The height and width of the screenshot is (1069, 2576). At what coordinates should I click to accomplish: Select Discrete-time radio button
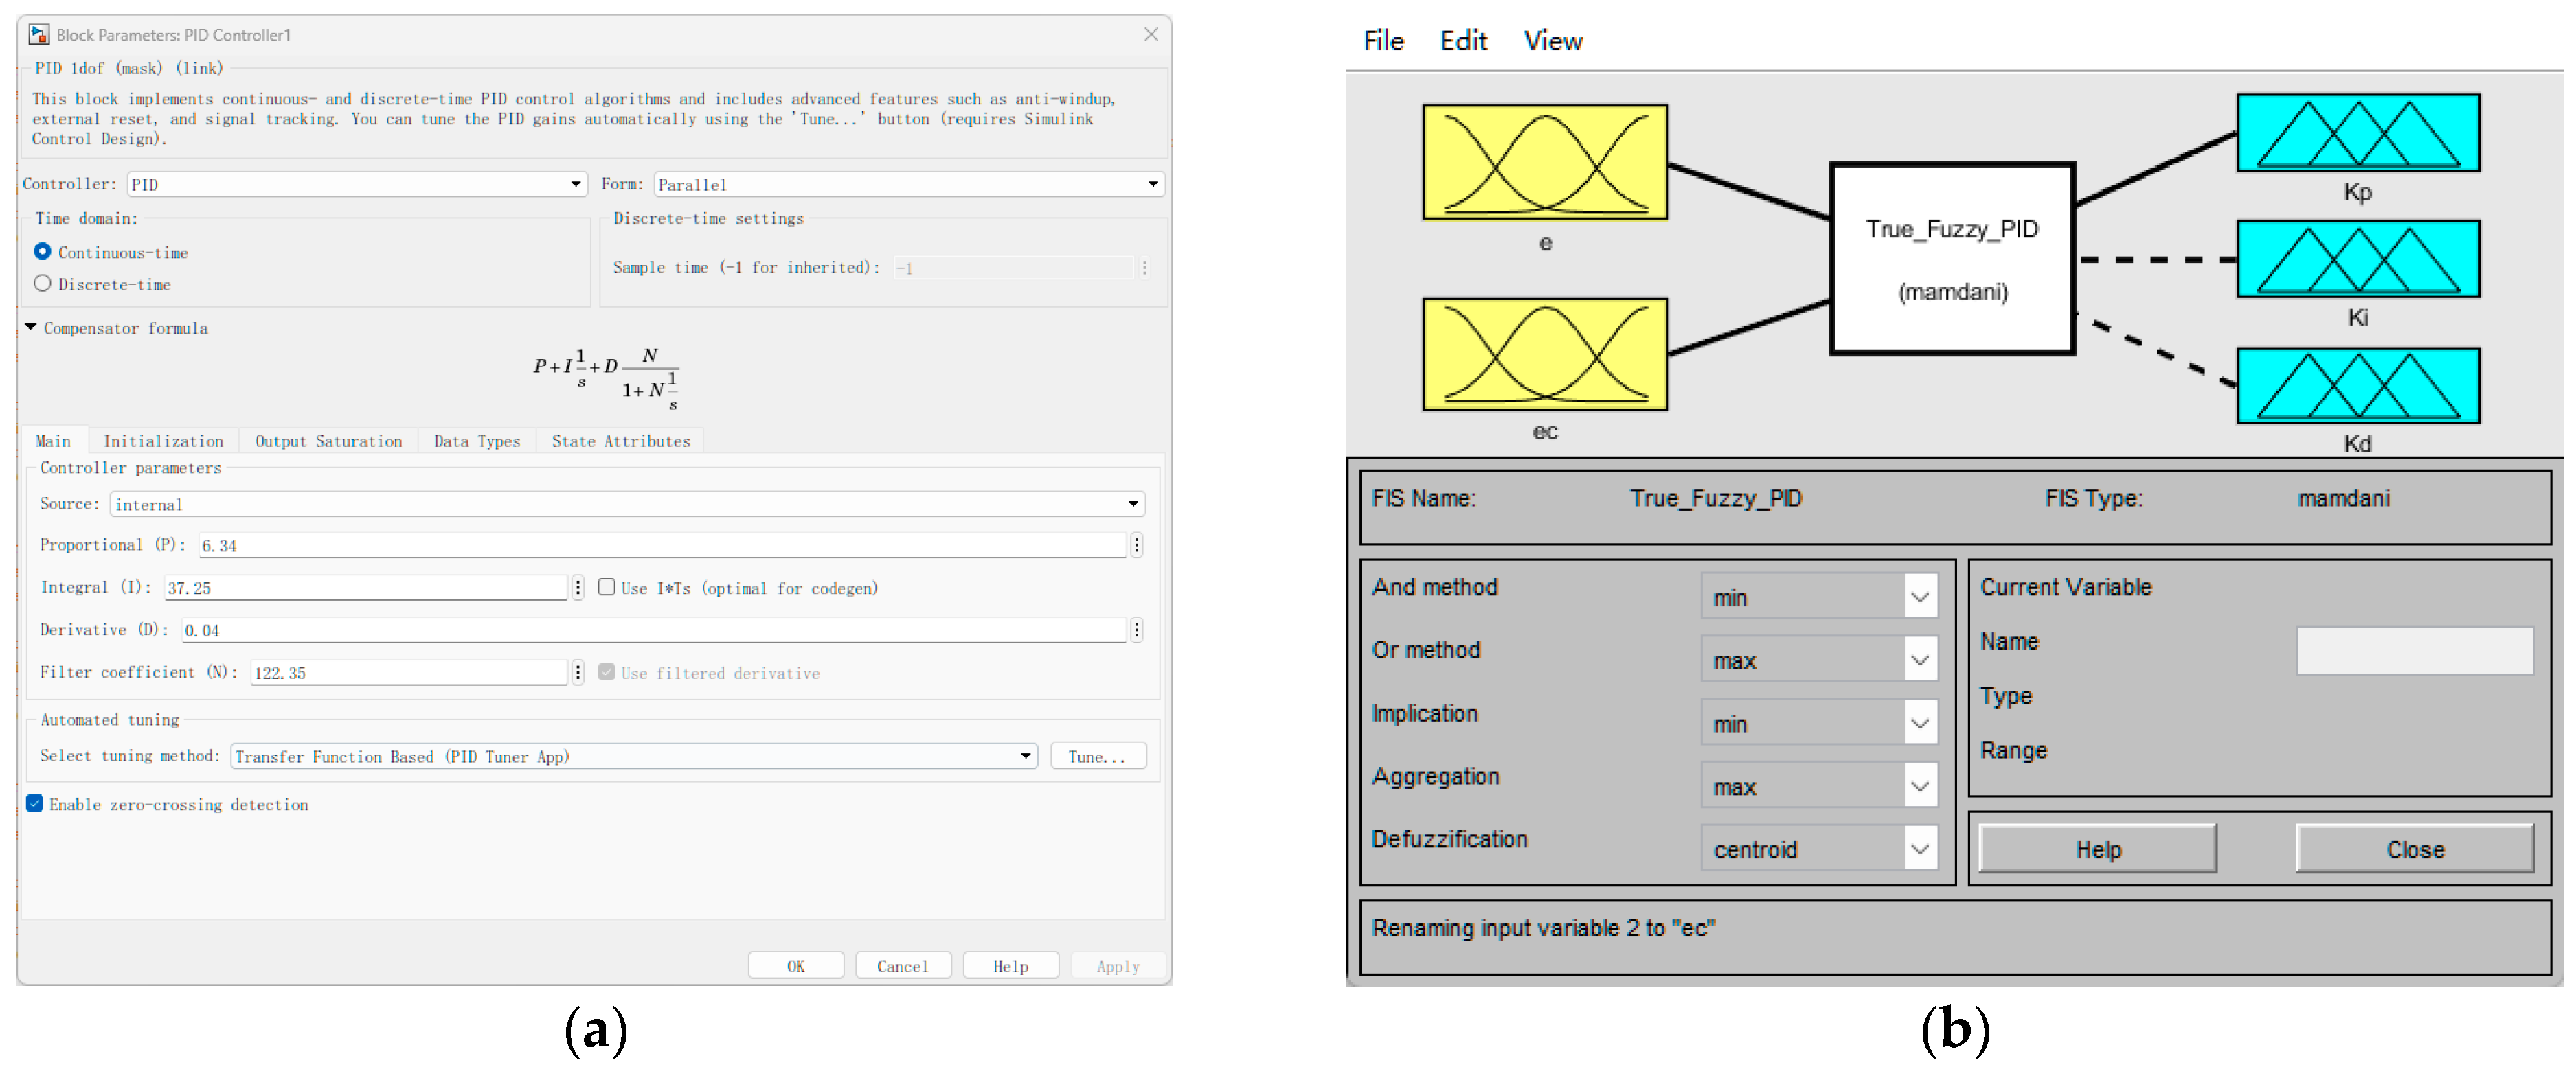coord(42,284)
